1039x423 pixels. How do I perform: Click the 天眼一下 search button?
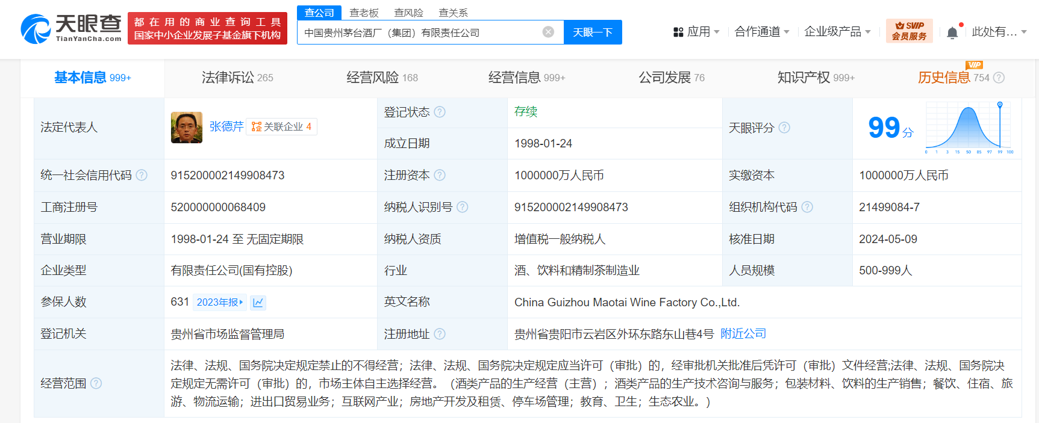593,32
